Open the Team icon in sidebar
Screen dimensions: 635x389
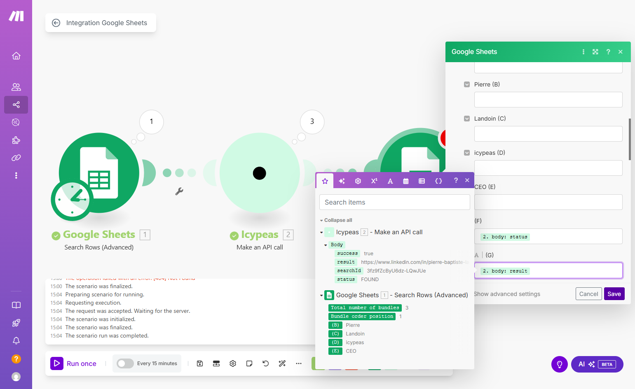tap(16, 87)
